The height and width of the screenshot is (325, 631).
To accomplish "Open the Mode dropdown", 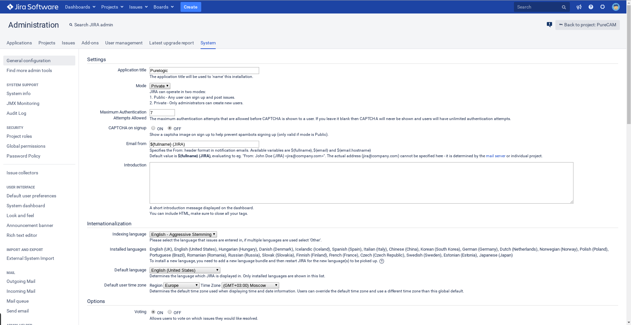I will click(x=160, y=86).
